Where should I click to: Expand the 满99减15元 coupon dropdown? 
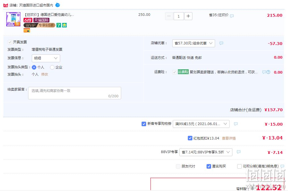pyautogui.click(x=201, y=124)
